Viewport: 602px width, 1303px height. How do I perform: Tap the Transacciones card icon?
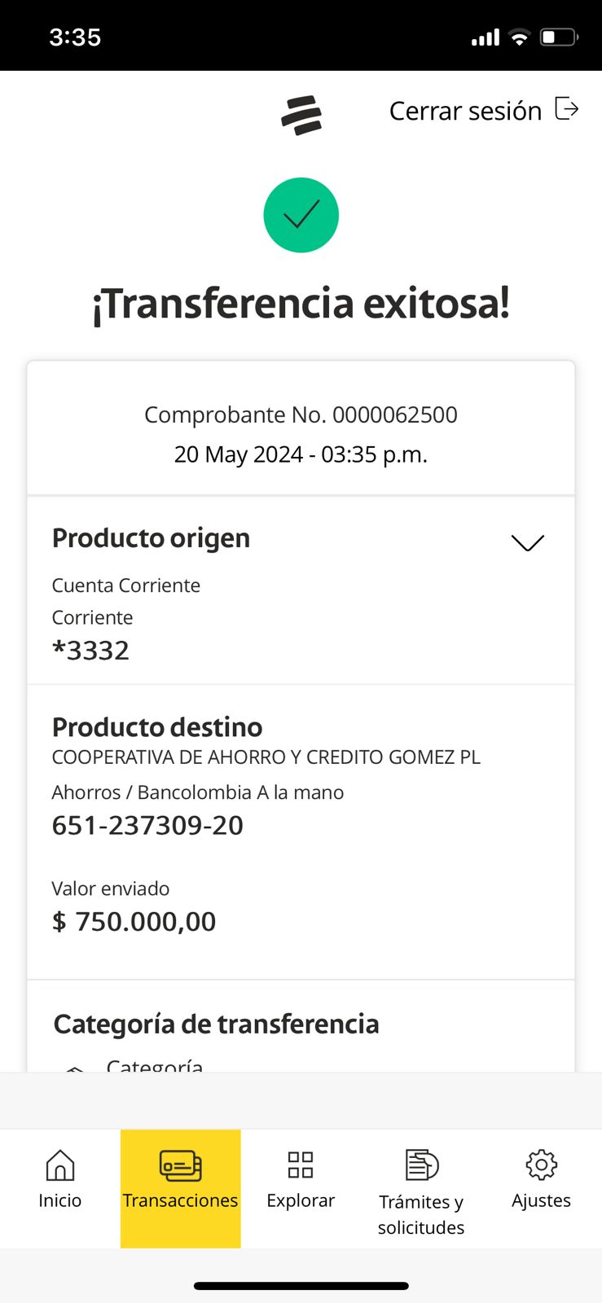coord(180,1165)
